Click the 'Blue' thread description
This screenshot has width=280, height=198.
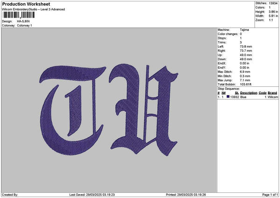click(243, 97)
